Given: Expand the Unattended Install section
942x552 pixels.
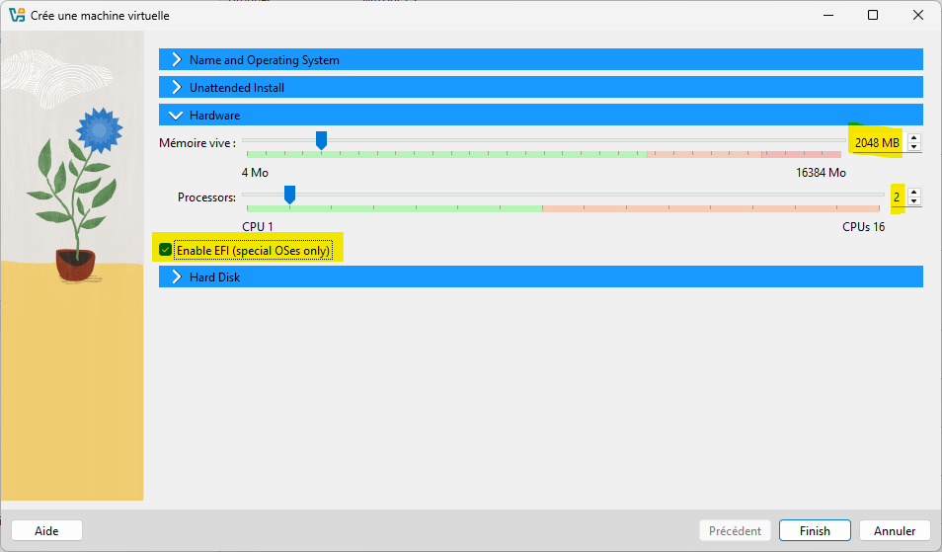Looking at the screenshot, I should coord(541,87).
